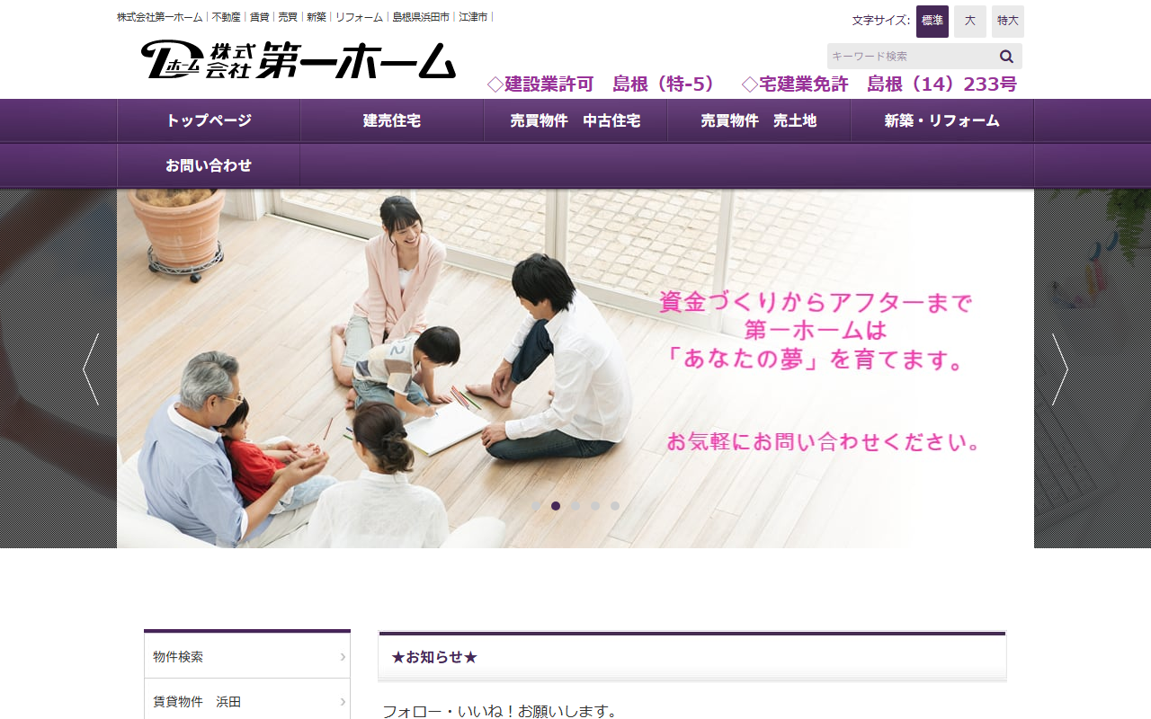Click the search magnifier icon
Viewport: 1151px width, 719px height.
1006,57
